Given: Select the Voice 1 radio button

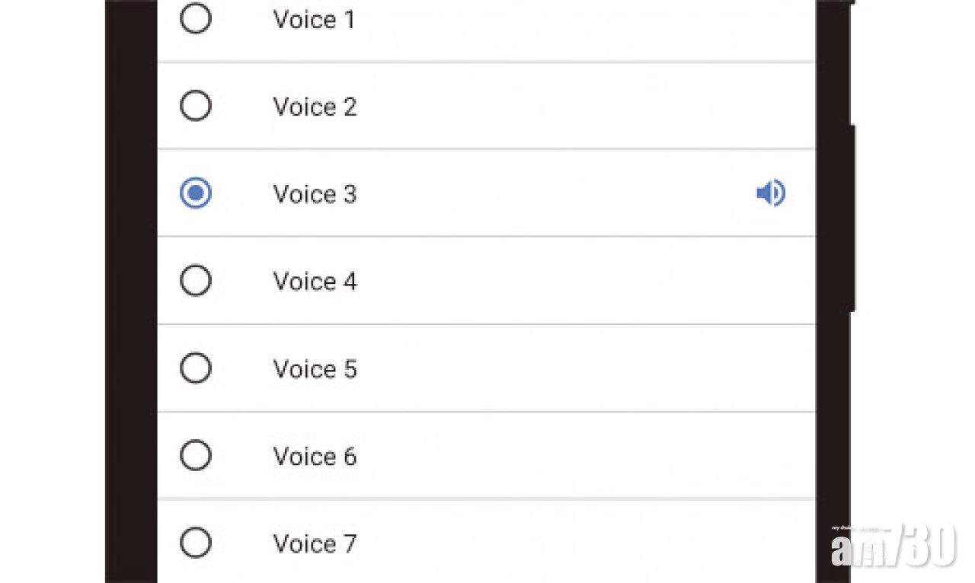Looking at the screenshot, I should tap(196, 19).
